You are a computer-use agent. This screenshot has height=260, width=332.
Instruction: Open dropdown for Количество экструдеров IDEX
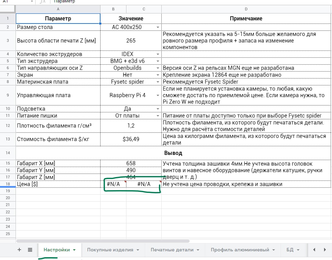[x=158, y=54]
